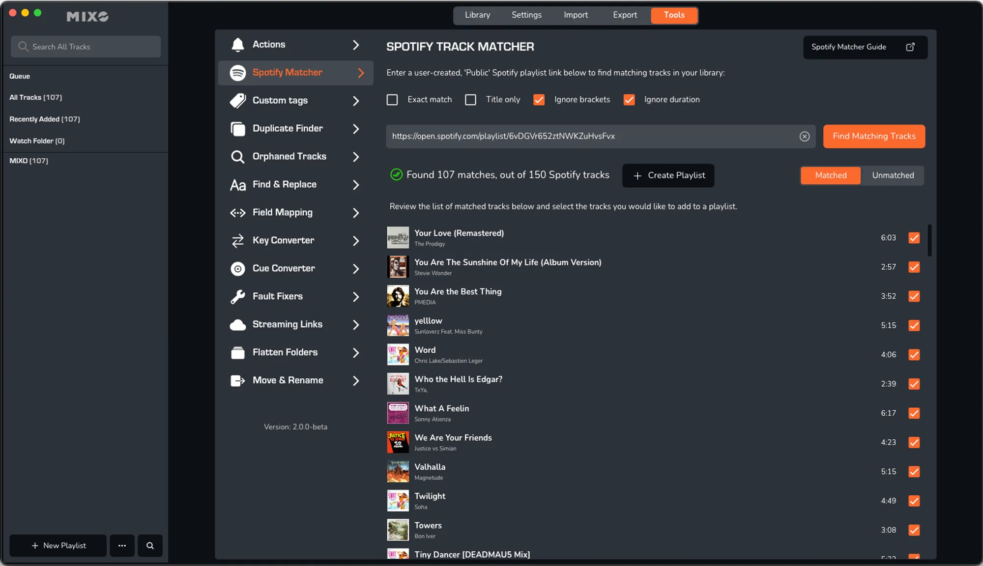Screen dimensions: 983x566
Task: Open the Streaming Links cloud icon
Action: (238, 324)
